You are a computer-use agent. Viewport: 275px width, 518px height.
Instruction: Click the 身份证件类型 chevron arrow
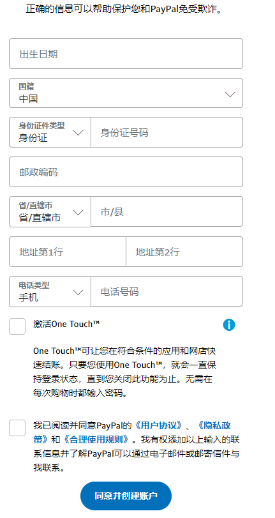[78, 133]
